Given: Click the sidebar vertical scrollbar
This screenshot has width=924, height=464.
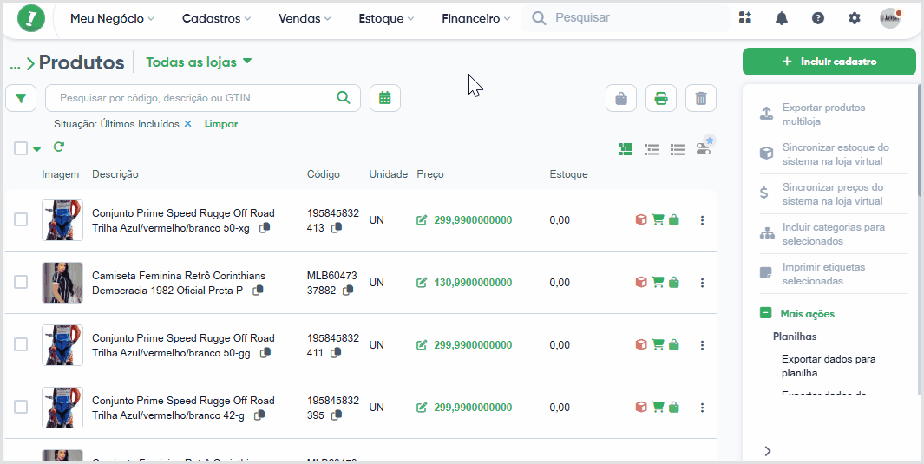Looking at the screenshot, I should pos(920,141).
